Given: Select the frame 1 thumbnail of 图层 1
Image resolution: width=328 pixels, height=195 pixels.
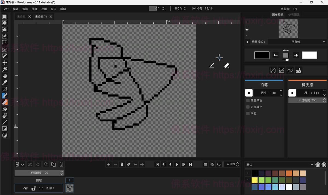Looking at the screenshot, I should (69, 188).
